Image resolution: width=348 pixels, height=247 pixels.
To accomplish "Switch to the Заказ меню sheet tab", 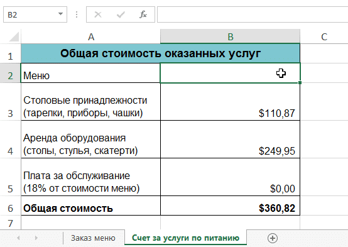I will click(93, 238).
